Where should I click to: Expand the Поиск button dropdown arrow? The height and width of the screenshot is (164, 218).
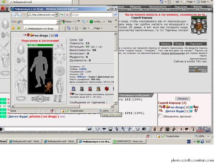pyautogui.click(x=73, y=22)
